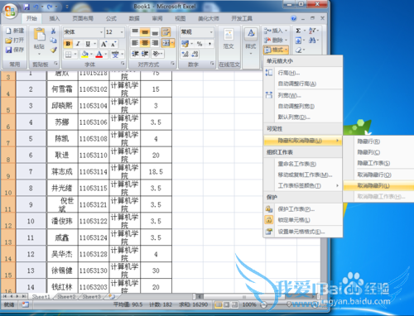Click the 变 phonetic guide icon
This screenshot has width=414, height=316.
pos(115,55)
